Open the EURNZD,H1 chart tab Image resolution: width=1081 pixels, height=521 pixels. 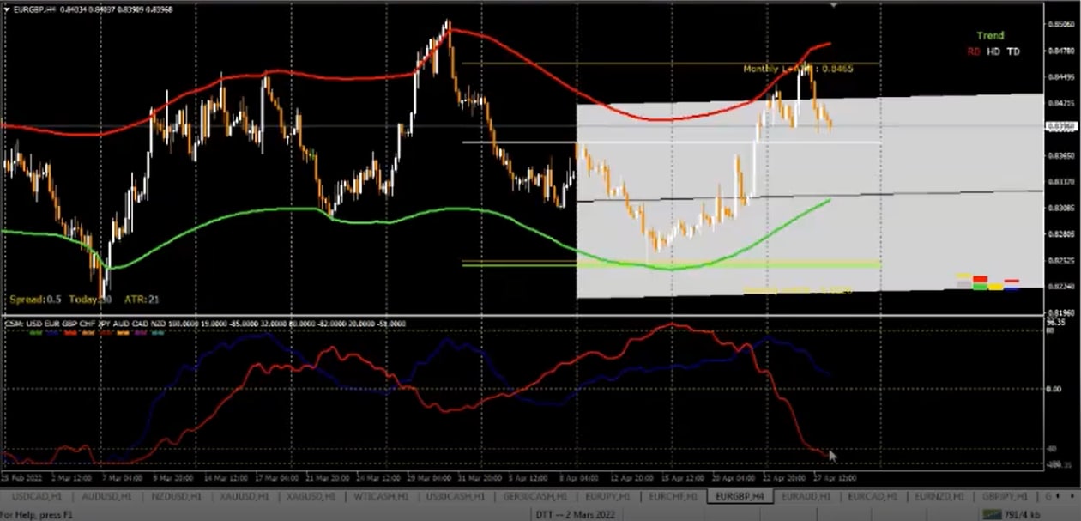click(939, 497)
